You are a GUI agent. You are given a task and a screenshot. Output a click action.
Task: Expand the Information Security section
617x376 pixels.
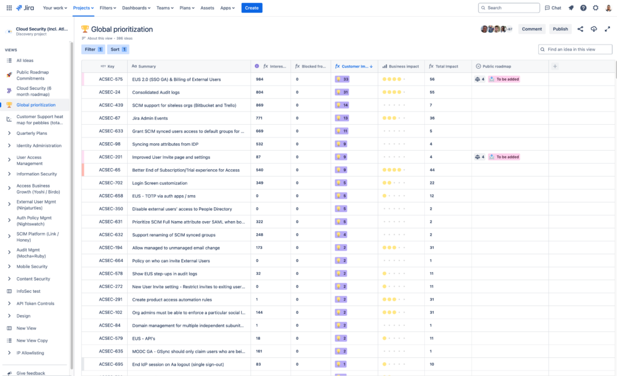9,174
